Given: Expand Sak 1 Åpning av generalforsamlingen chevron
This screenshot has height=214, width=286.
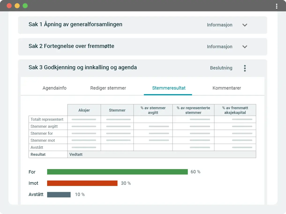Looking at the screenshot, I should coord(245,25).
